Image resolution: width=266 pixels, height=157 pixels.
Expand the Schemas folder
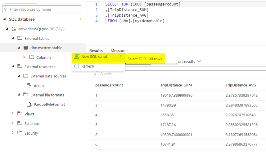pyautogui.click(x=13, y=123)
